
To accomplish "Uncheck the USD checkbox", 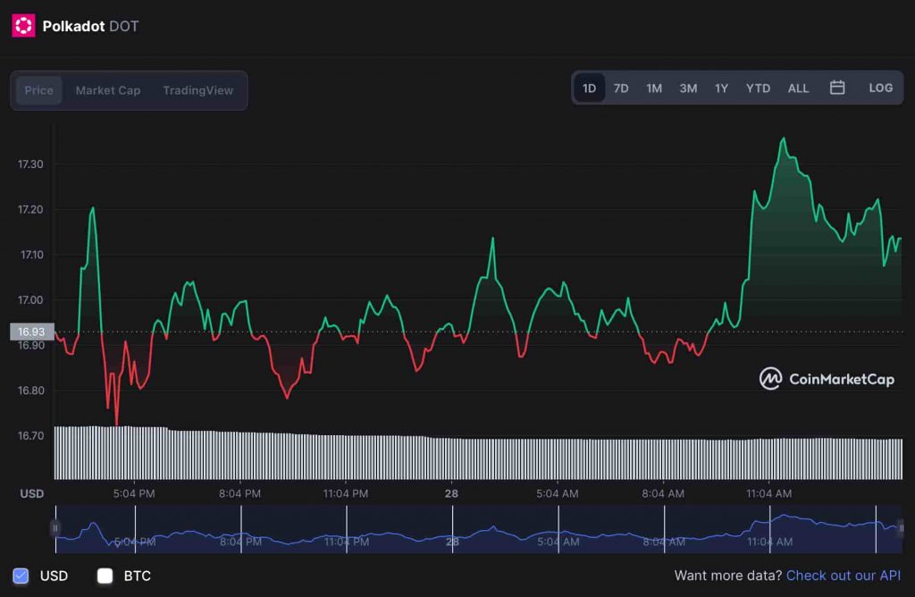I will (21, 576).
